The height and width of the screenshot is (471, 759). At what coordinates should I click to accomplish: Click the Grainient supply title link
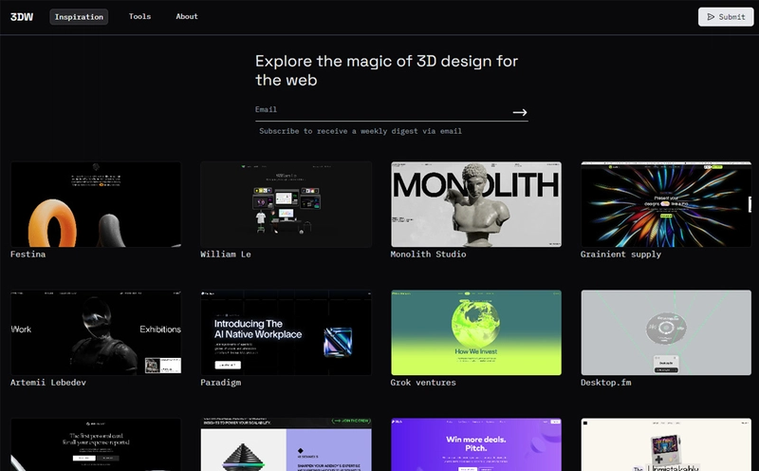tap(620, 254)
